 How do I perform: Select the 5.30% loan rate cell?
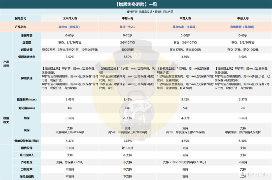[243, 141]
